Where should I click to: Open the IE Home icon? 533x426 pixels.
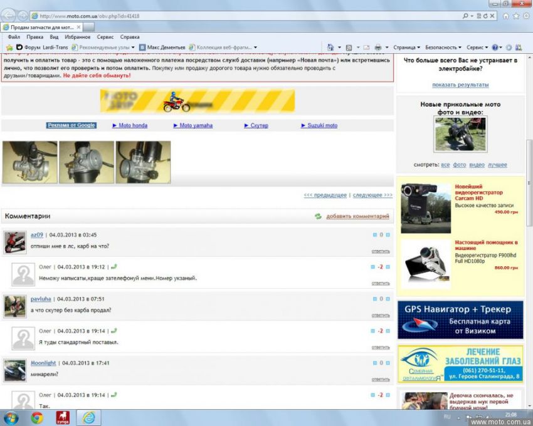506,16
